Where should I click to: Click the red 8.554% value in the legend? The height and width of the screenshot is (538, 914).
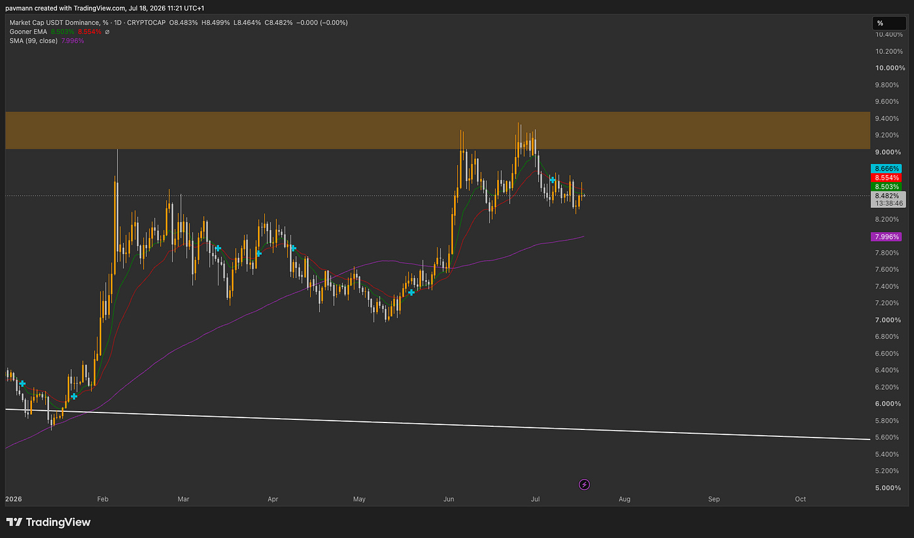tap(90, 31)
